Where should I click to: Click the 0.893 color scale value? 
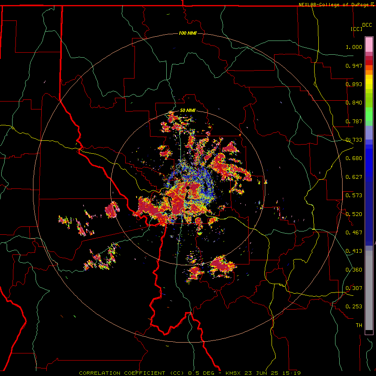point(354,84)
